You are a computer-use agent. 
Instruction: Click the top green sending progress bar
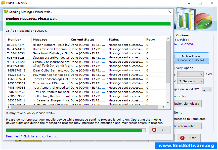[x=88, y=24]
